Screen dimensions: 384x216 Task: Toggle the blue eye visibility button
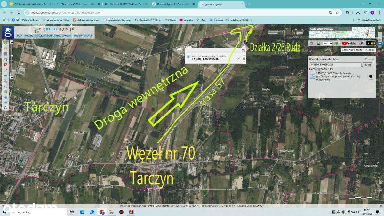click(380, 44)
